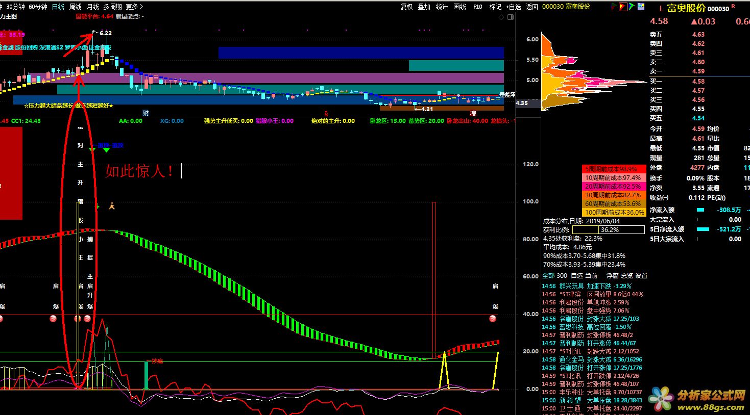
Task: Click the 买一 4.58 bid row
Action: (677, 82)
